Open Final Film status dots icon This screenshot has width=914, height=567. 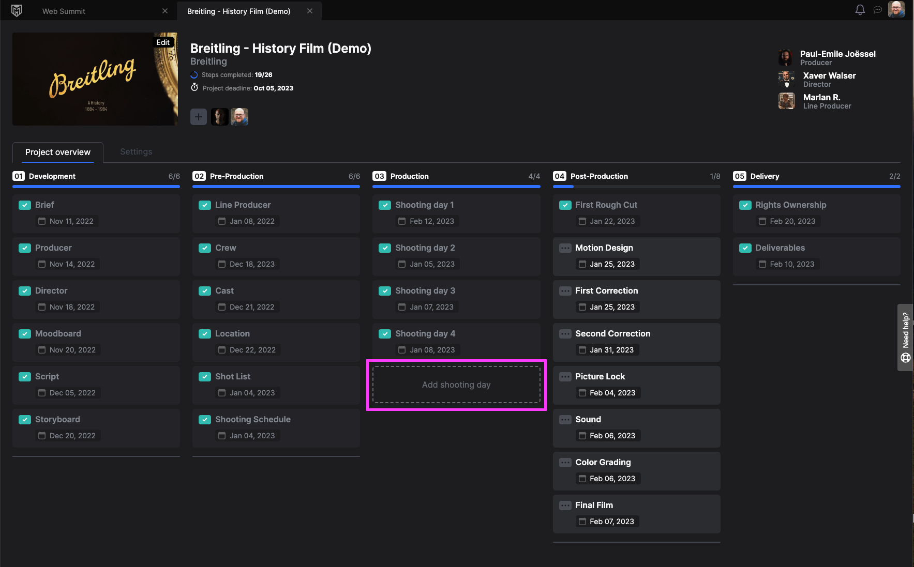(x=565, y=505)
